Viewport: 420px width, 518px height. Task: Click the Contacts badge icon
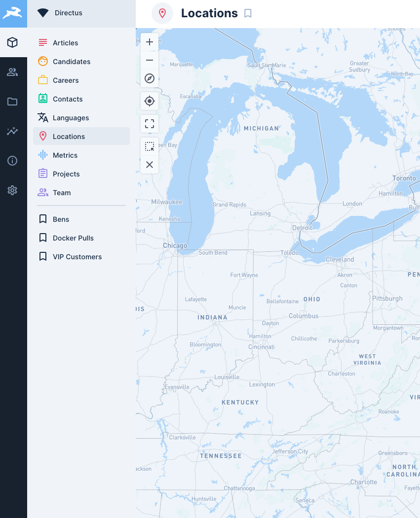coord(43,99)
